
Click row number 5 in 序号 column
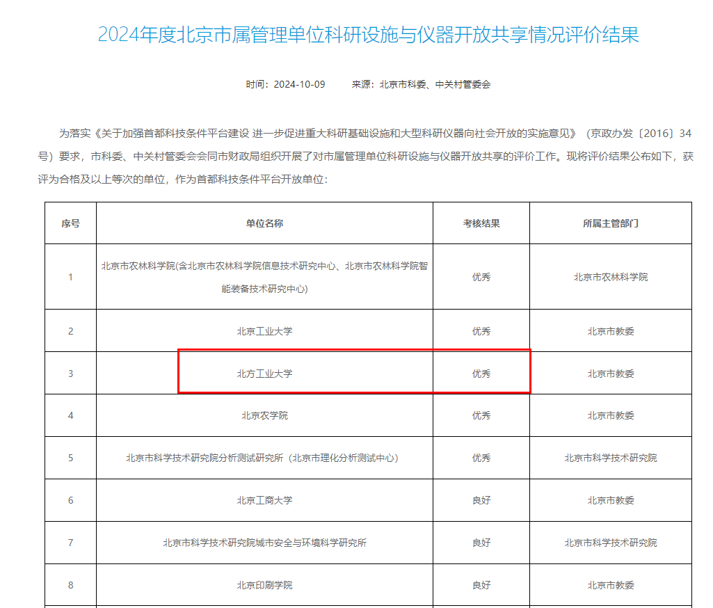click(70, 458)
